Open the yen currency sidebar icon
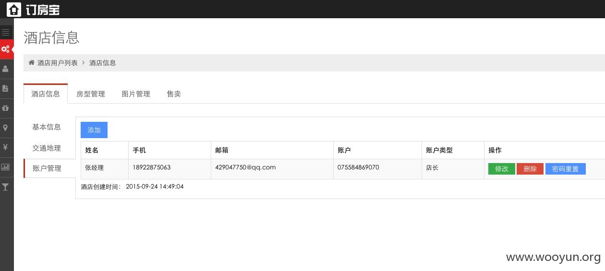Screen dimensions: 605x271 (x=6, y=147)
